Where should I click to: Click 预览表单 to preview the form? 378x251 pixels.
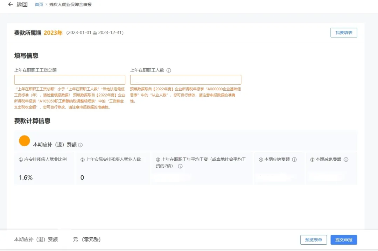click(x=313, y=239)
